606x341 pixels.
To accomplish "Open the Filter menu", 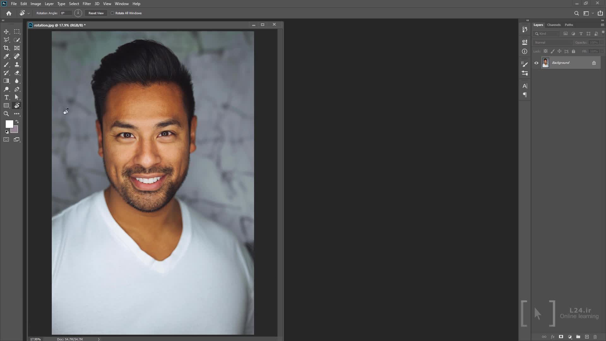I will click(x=86, y=4).
